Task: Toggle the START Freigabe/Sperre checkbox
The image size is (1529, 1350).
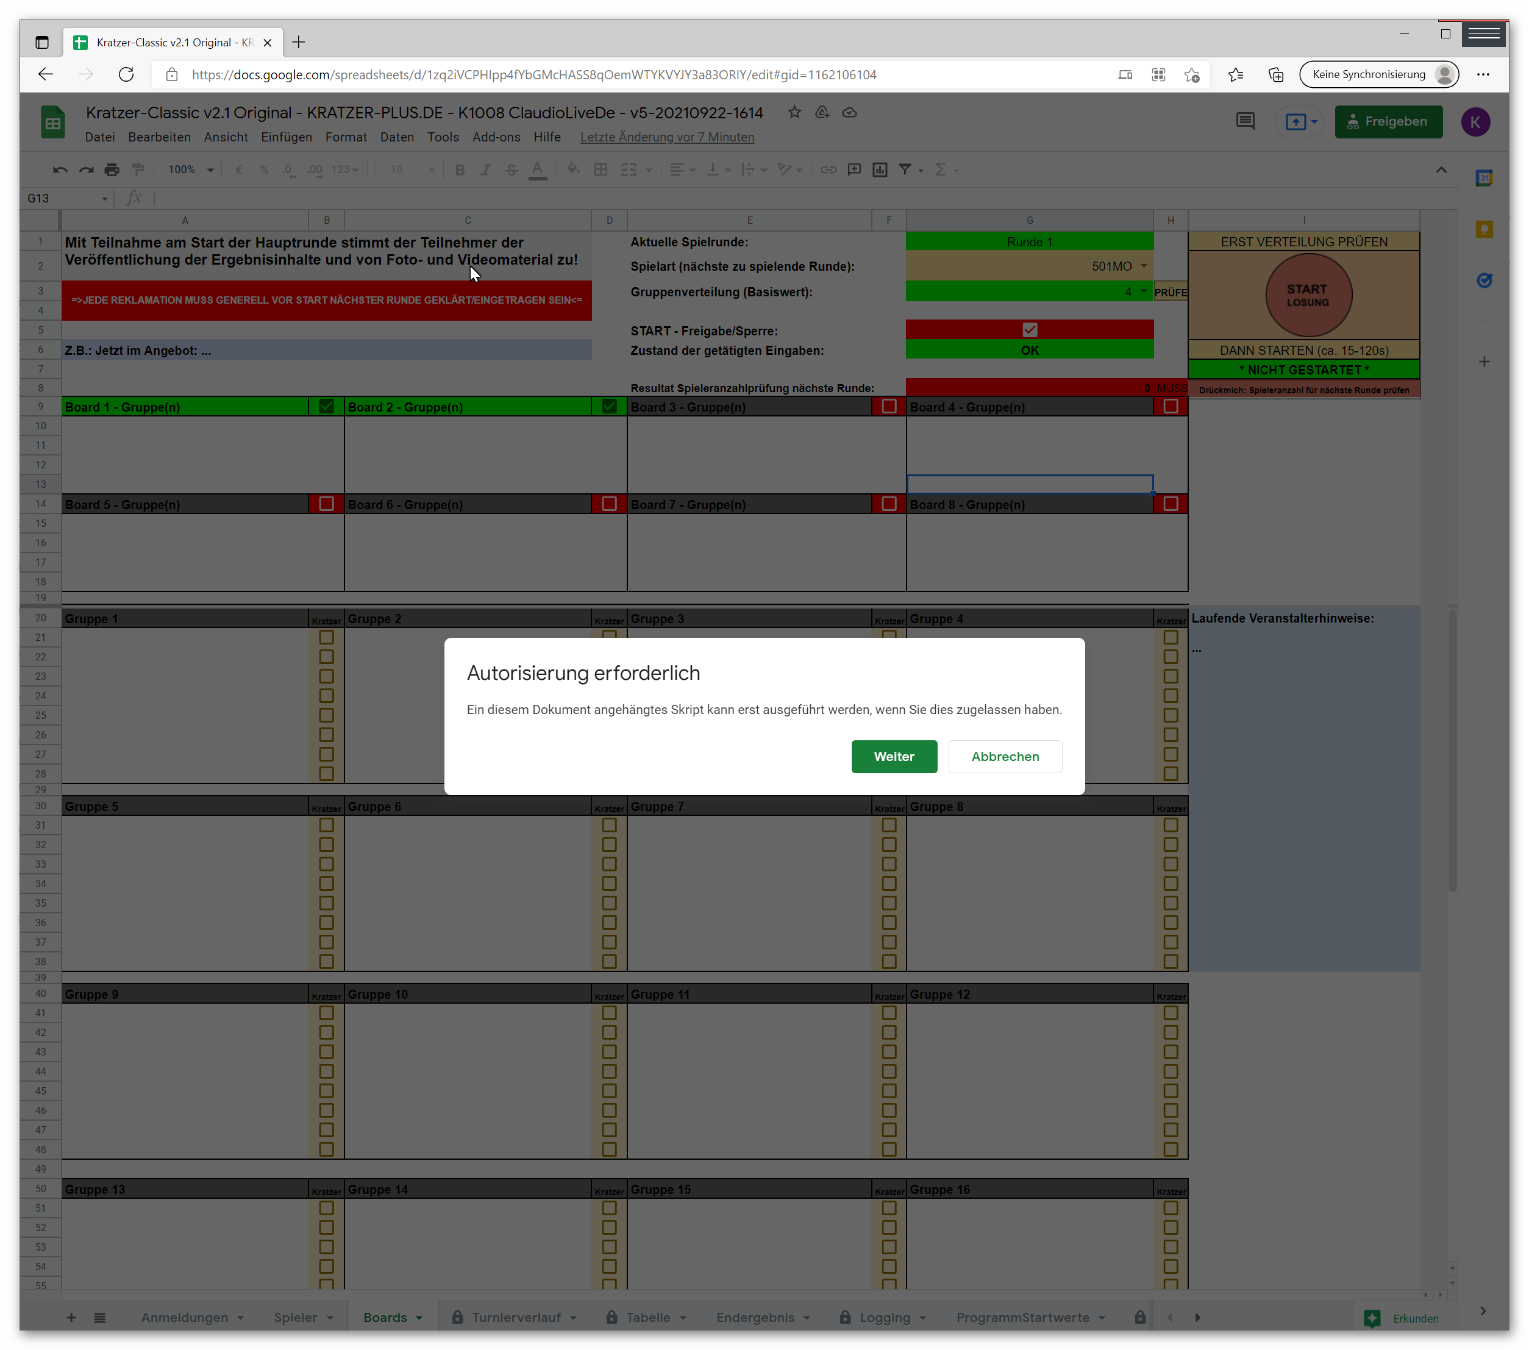Action: pos(1029,330)
